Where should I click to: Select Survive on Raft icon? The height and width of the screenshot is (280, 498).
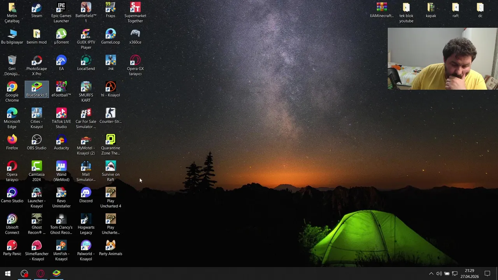(x=110, y=171)
